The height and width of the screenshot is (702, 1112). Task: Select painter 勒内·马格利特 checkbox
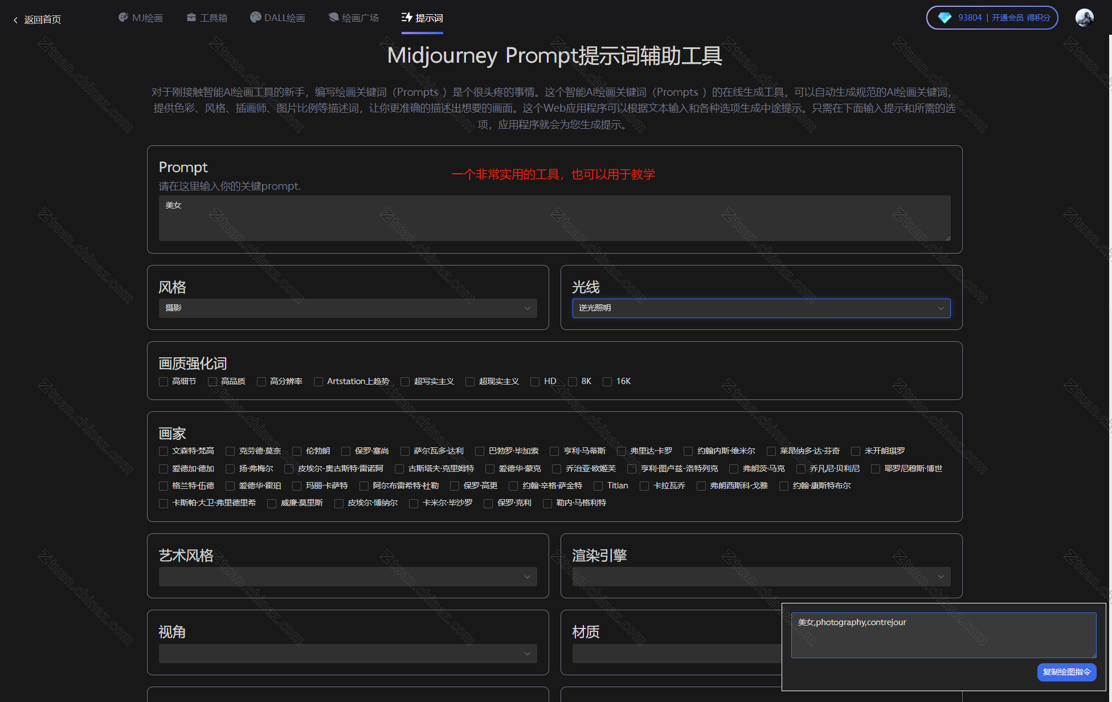click(547, 504)
